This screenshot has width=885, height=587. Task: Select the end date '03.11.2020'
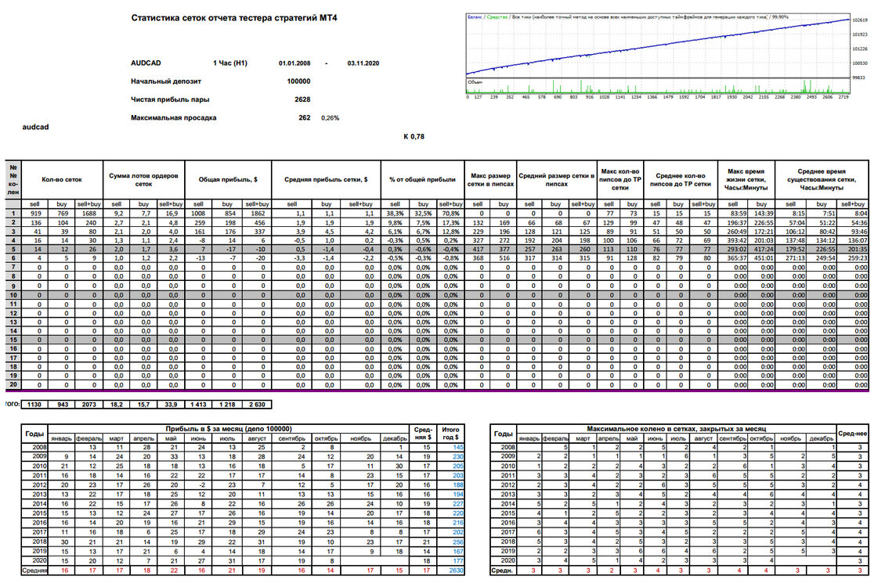click(363, 63)
